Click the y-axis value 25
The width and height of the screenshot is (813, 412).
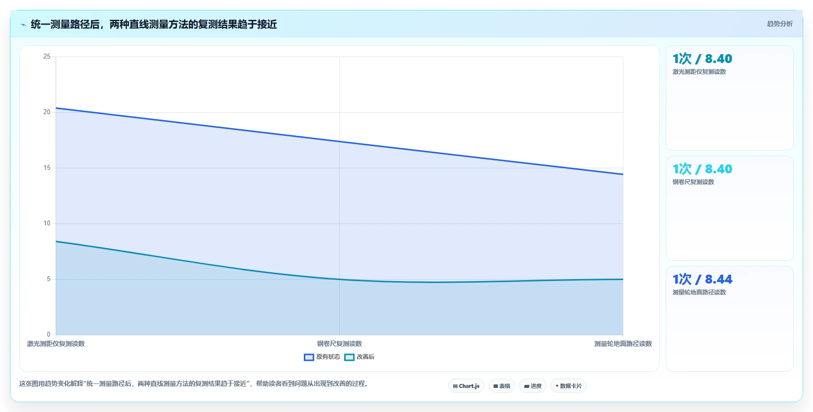coord(47,57)
